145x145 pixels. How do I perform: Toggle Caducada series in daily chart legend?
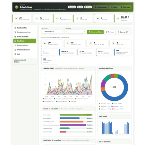[72, 101]
